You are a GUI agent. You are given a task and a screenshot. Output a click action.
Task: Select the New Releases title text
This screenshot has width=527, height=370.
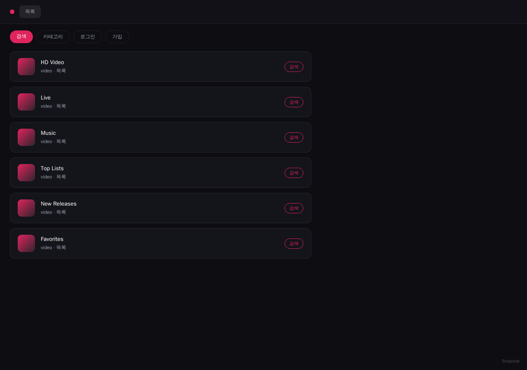tap(58, 203)
